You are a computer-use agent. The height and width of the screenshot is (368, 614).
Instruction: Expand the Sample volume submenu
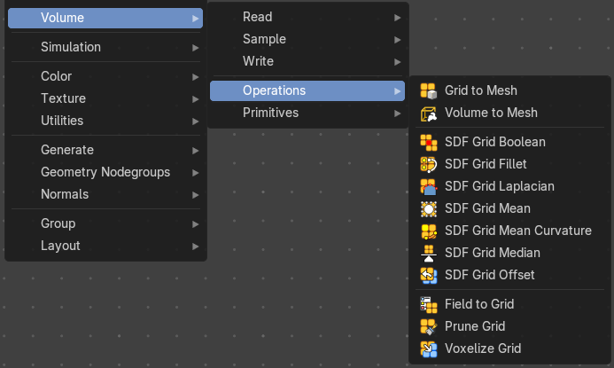pyautogui.click(x=307, y=39)
